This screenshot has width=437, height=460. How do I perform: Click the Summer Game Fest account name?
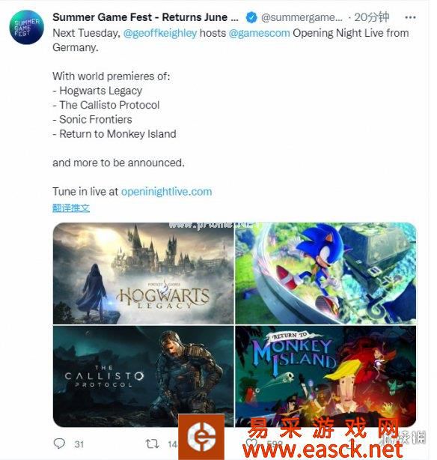[145, 17]
